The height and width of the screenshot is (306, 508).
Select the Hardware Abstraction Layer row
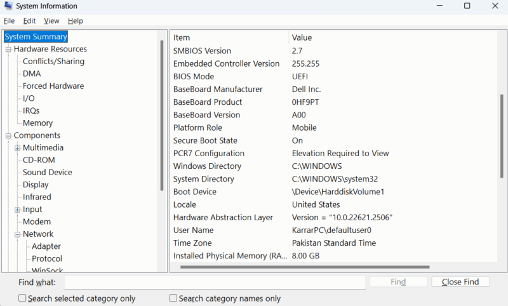click(x=334, y=217)
